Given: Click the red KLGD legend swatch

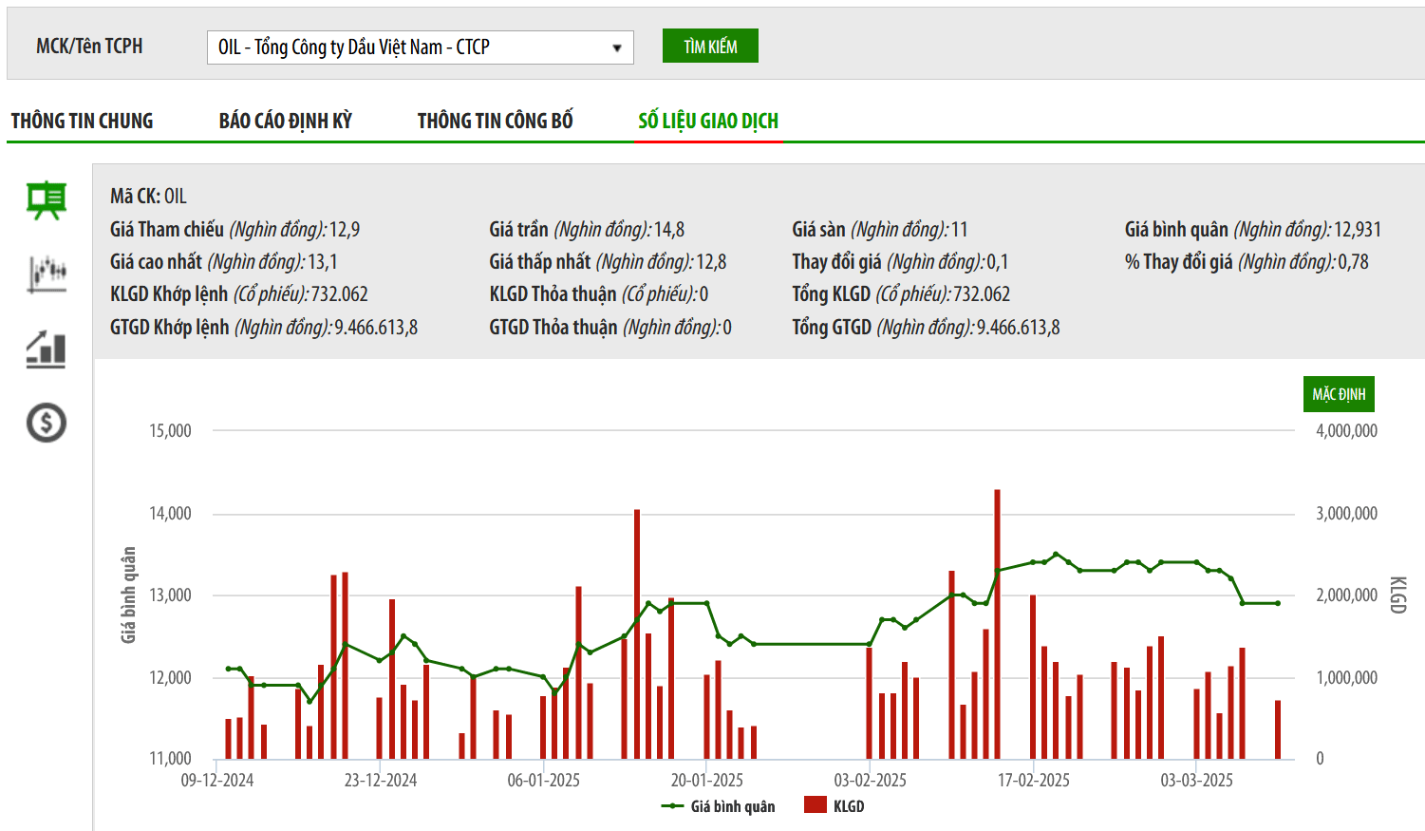Looking at the screenshot, I should pos(815,805).
